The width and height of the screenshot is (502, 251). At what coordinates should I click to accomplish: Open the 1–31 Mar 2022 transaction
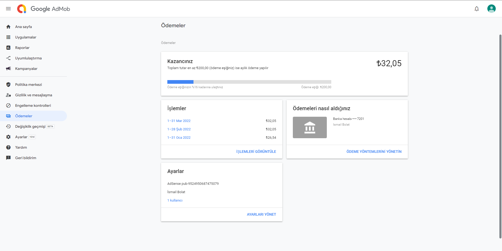[179, 121]
